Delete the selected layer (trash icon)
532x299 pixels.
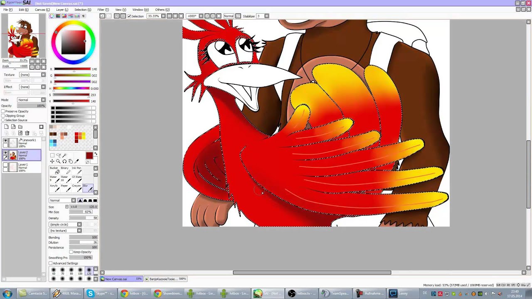coord(27,133)
